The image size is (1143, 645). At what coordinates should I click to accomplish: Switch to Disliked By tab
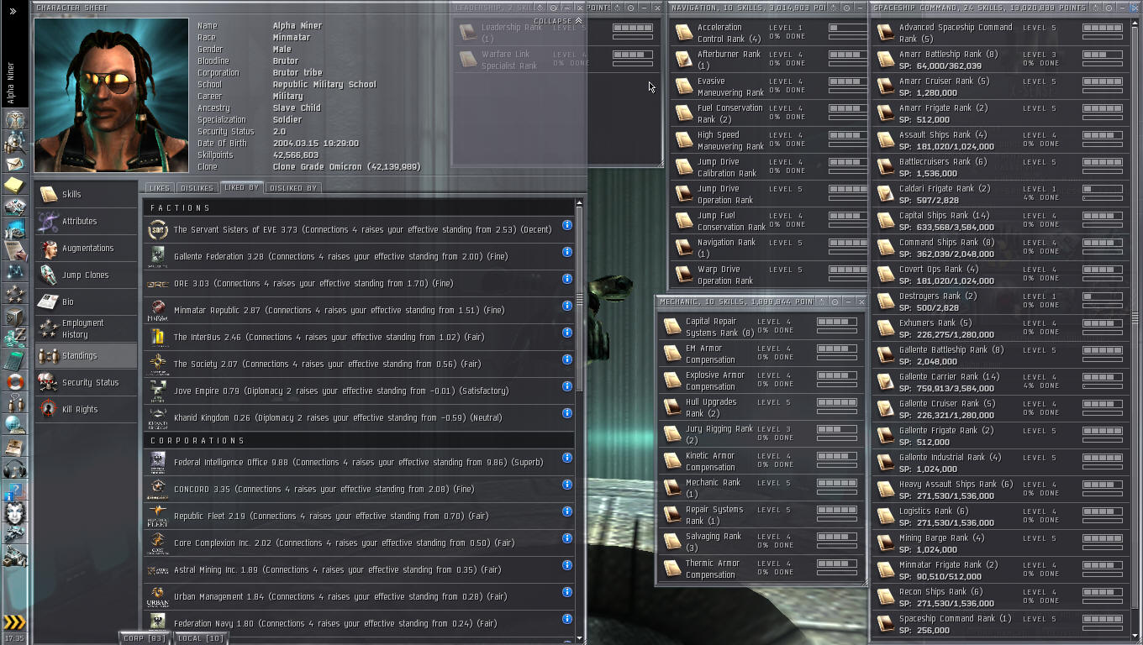coord(293,188)
